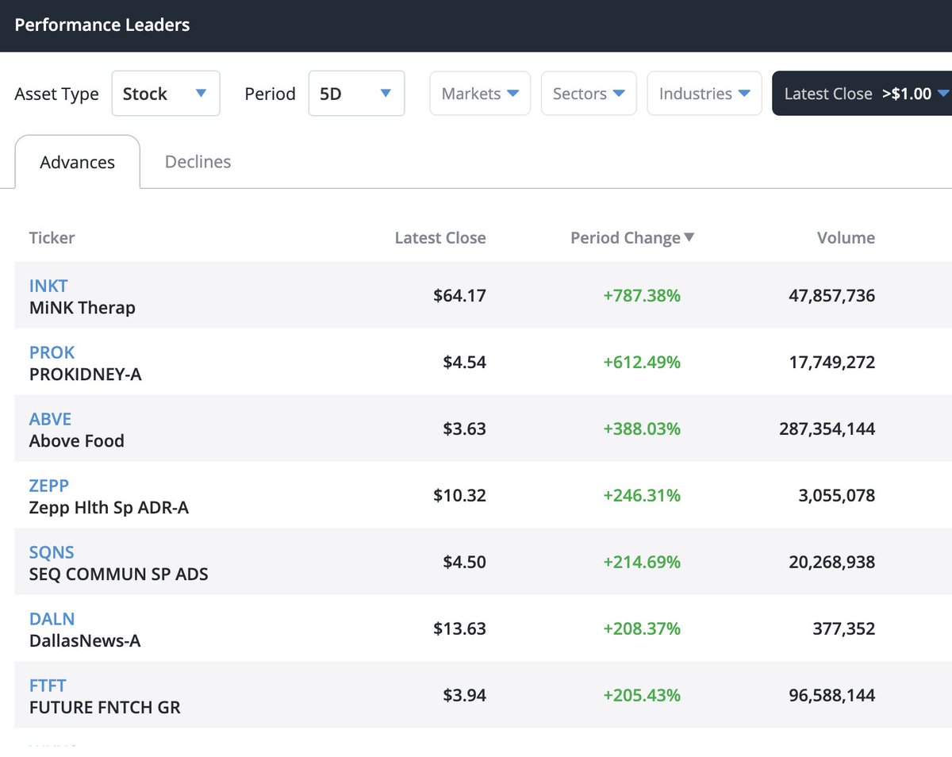
Task: Click the +246.31% period change value
Action: [x=642, y=496]
